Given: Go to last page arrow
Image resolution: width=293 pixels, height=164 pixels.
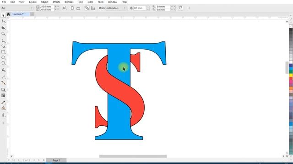Looking at the screenshot, I should [x=39, y=160].
